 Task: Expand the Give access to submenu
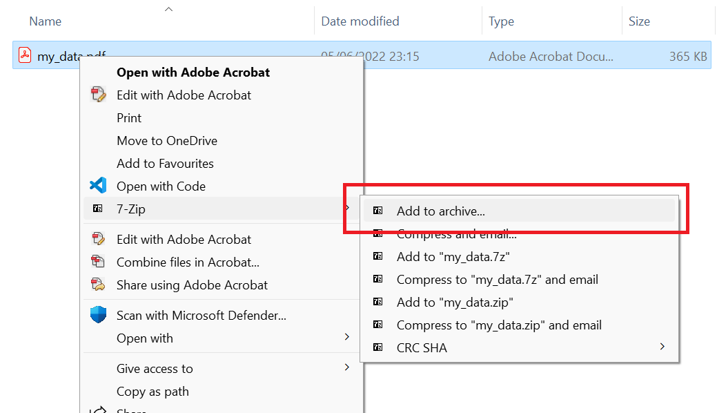tap(347, 368)
